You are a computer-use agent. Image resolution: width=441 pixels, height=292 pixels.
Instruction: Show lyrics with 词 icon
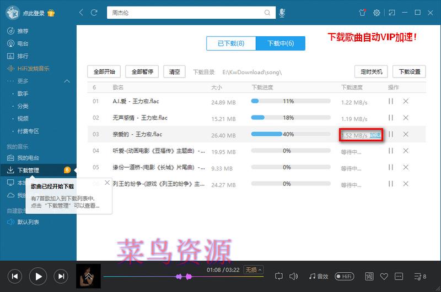(369, 276)
